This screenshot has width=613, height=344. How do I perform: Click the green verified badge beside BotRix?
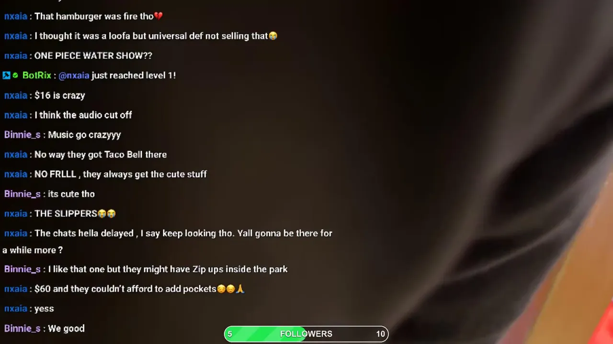tap(15, 75)
